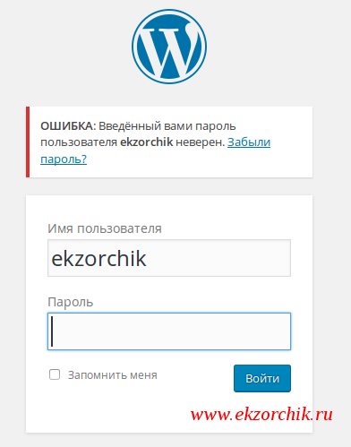This screenshot has height=447, width=351.
Task: Enable the 'Запомнить меня' checkbox
Action: click(x=55, y=374)
